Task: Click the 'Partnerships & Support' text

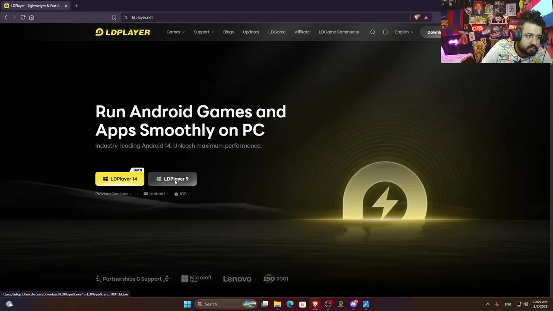Action: coord(132,279)
